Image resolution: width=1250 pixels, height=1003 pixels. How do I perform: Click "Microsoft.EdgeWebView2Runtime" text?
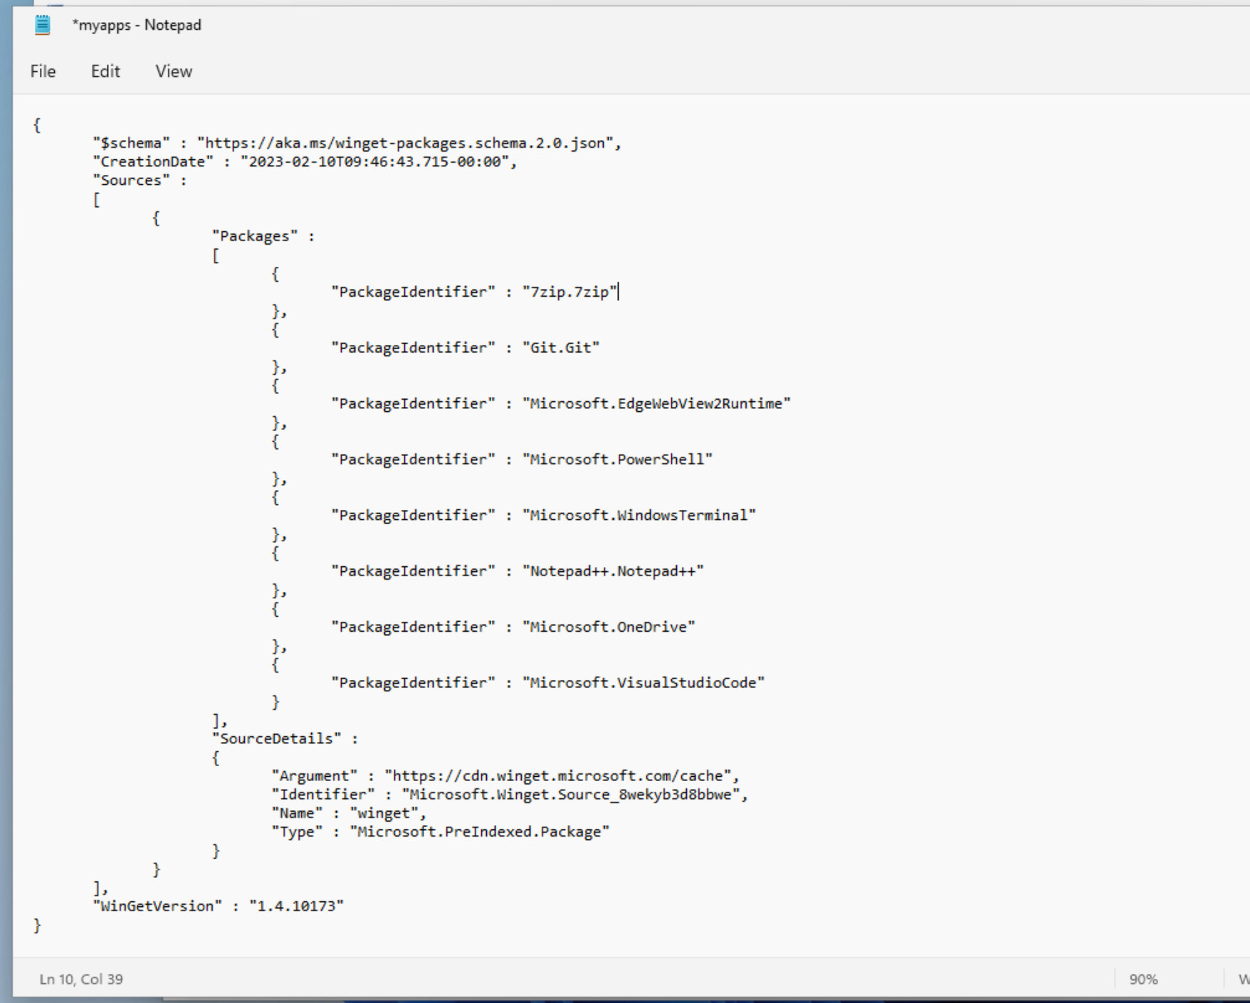coord(656,403)
